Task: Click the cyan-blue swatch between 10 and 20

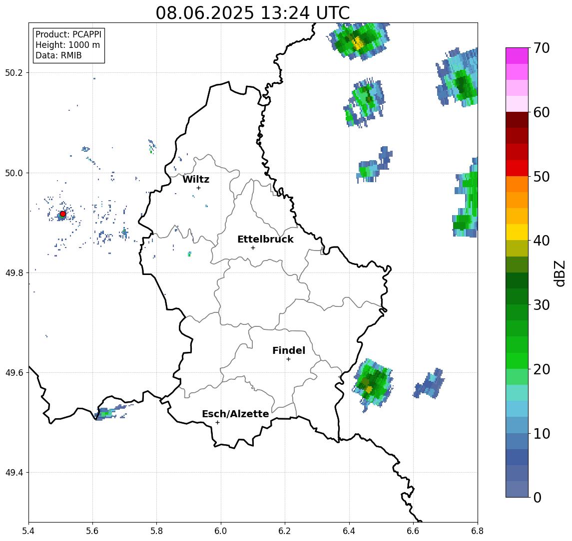Action: point(517,409)
